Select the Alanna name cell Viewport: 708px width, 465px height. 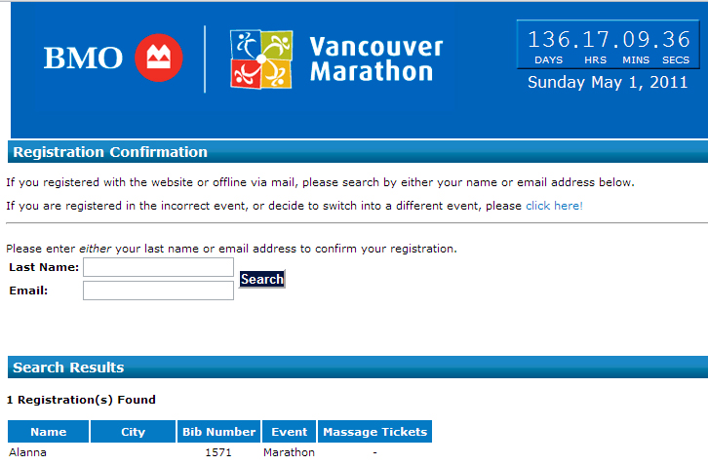tap(27, 452)
